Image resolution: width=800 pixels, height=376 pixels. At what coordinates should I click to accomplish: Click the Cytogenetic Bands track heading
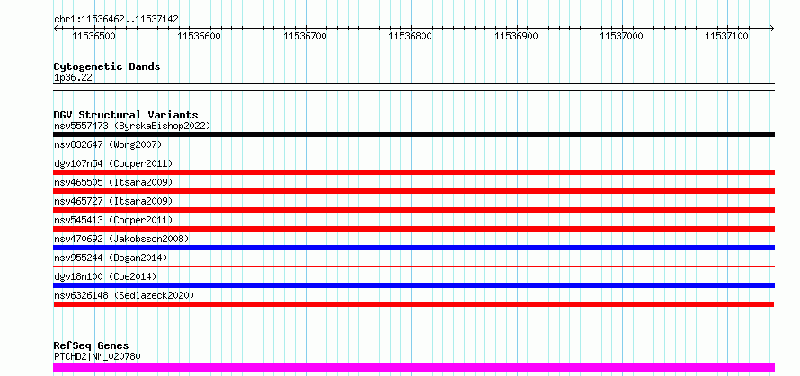(107, 66)
